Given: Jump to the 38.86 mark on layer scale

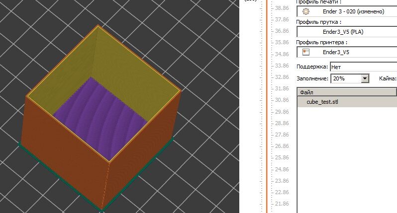Looking at the screenshot, I should 282,8.
